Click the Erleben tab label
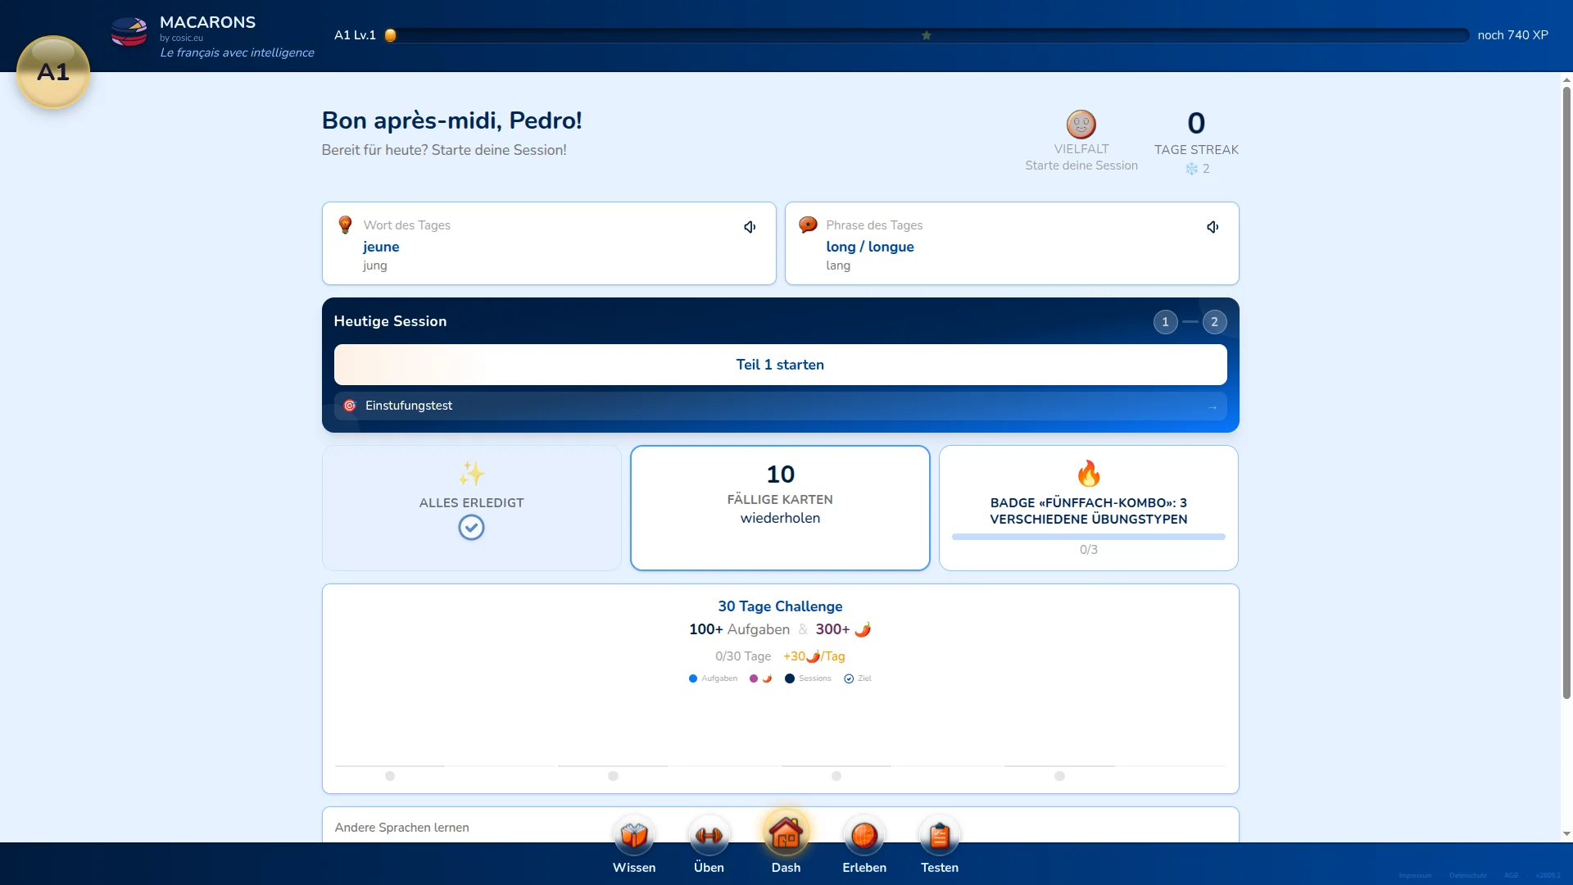1573x885 pixels. [864, 868]
